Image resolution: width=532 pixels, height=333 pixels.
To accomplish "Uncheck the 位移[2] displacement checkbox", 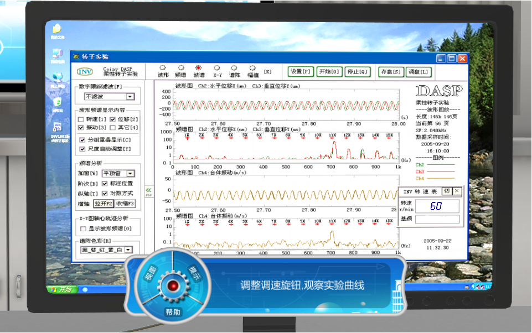I will (113, 119).
